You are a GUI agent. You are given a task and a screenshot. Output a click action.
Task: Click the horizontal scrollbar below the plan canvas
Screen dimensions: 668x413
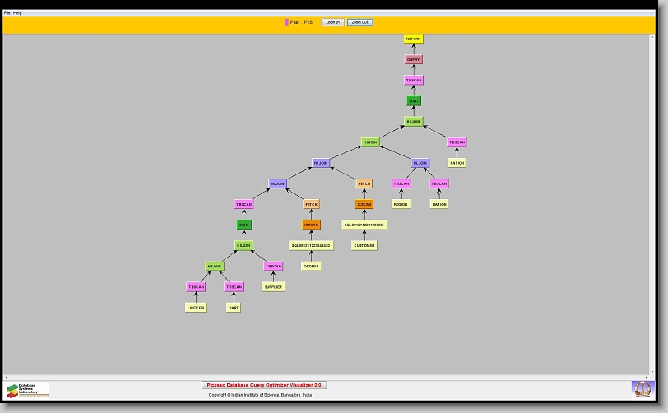point(329,377)
